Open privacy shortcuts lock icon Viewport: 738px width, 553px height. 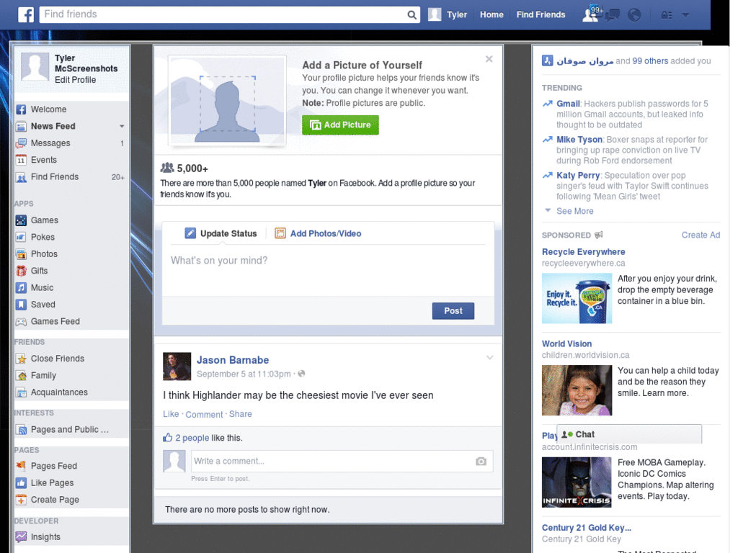pos(667,15)
